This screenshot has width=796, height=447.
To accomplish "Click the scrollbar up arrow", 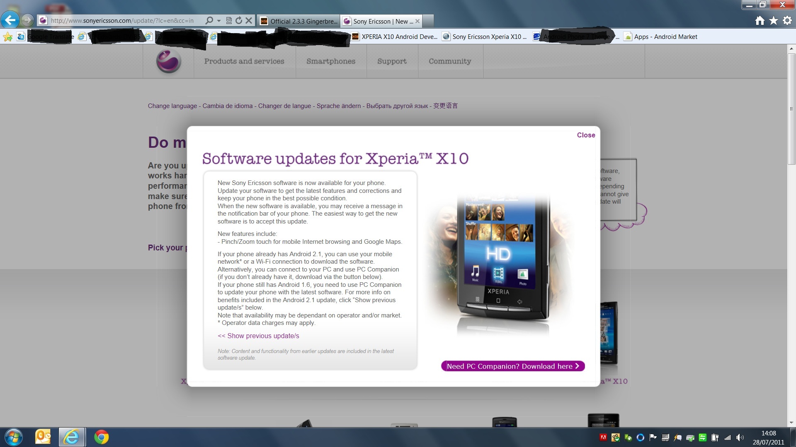I will point(791,48).
